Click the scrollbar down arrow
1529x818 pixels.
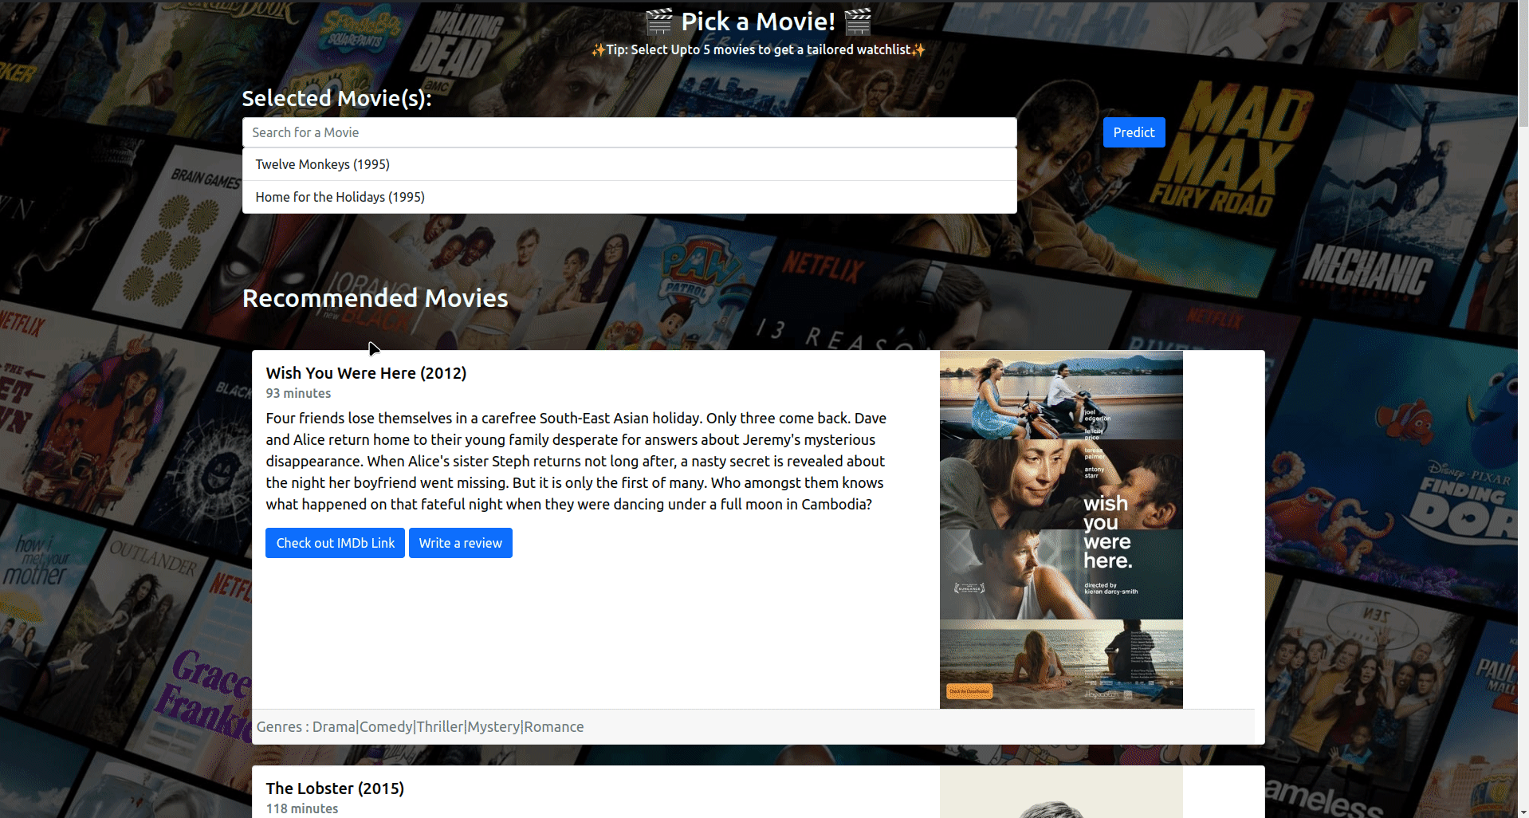[x=1523, y=812]
